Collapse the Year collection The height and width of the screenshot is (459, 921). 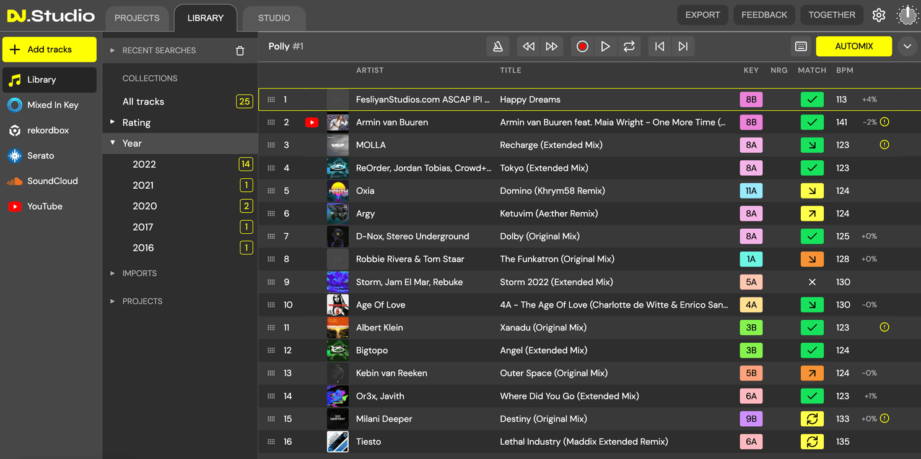pyautogui.click(x=112, y=143)
